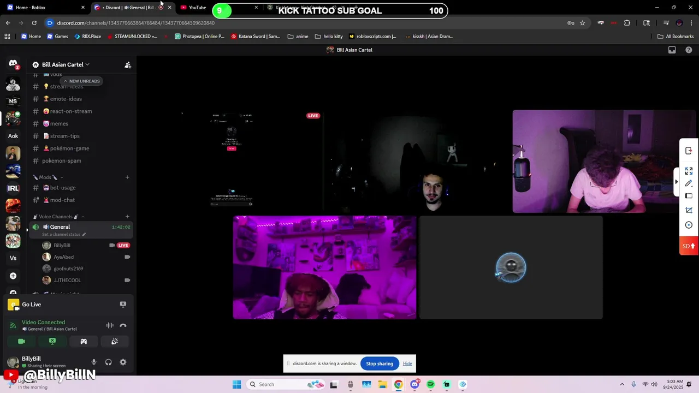Click noise suppression waveform icon

click(110, 325)
